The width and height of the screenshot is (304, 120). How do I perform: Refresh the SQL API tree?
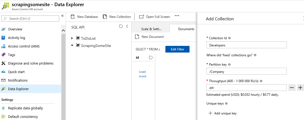(121, 26)
